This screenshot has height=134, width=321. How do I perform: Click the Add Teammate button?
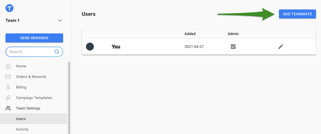point(297,14)
